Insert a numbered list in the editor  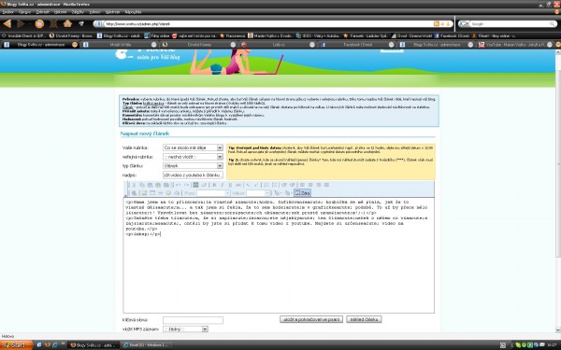click(x=266, y=185)
